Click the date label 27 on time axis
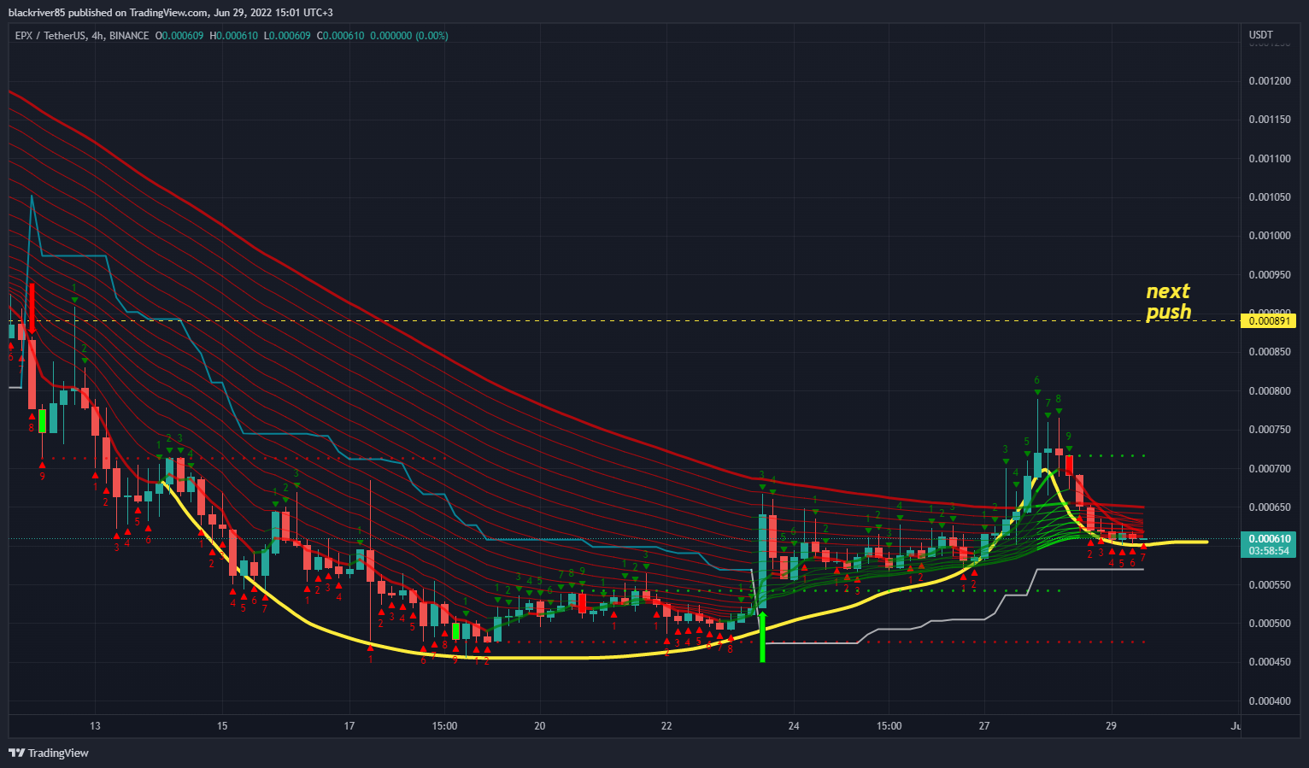The height and width of the screenshot is (768, 1309). click(x=984, y=726)
